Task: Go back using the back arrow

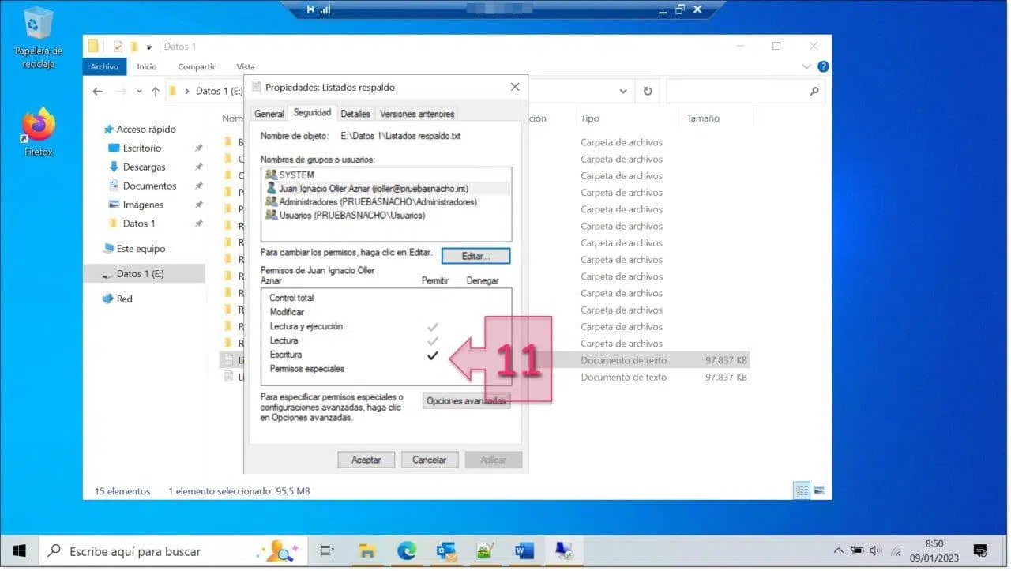Action: coord(98,92)
